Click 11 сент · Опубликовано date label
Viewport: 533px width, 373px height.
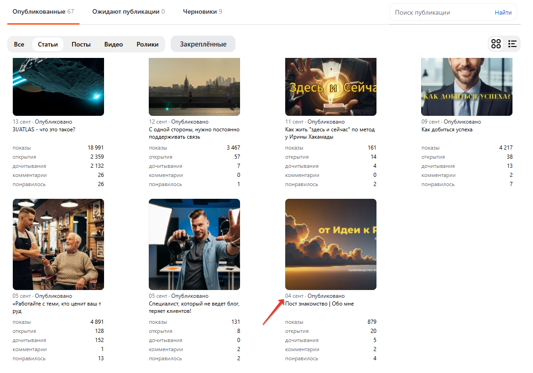315,122
